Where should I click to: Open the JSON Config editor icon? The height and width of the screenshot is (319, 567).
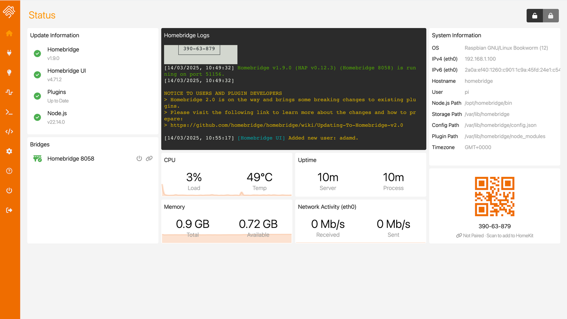click(10, 132)
